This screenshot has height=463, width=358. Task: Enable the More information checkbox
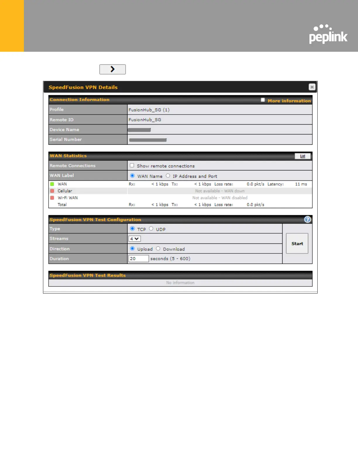(263, 100)
